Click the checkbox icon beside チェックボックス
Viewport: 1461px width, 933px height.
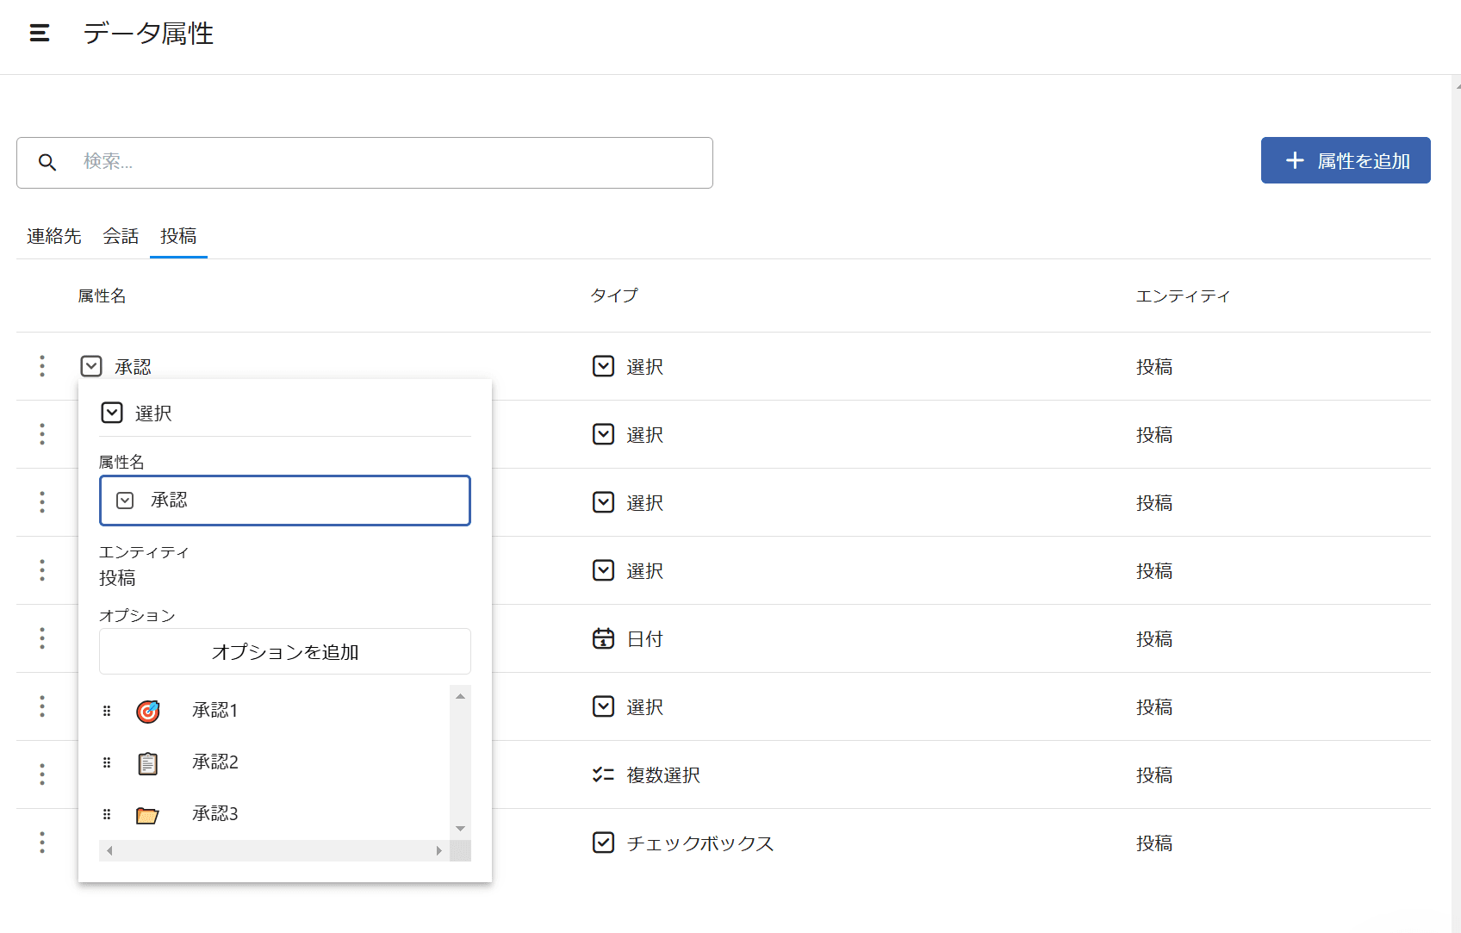[x=603, y=843]
